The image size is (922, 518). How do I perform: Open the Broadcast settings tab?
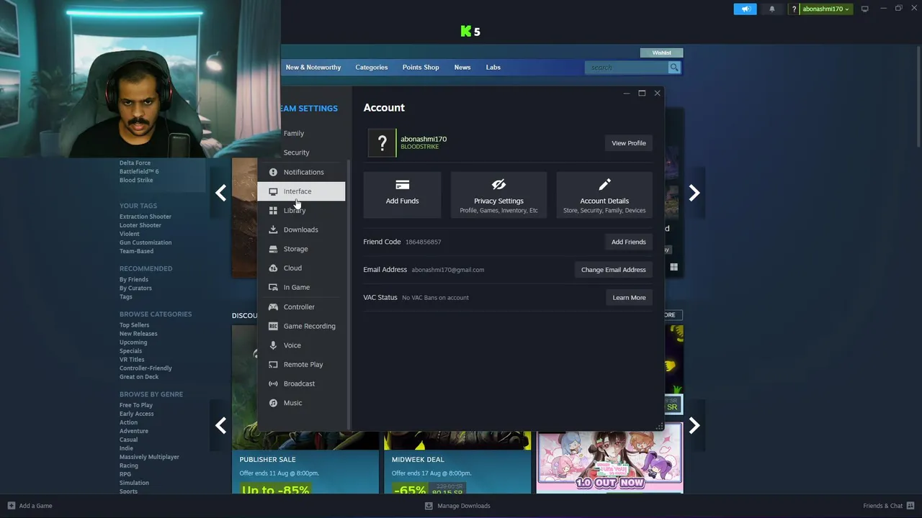pyautogui.click(x=301, y=383)
